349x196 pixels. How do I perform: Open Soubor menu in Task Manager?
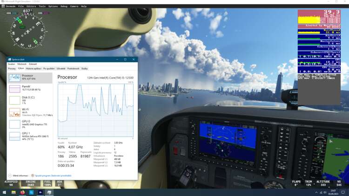(x=11, y=64)
